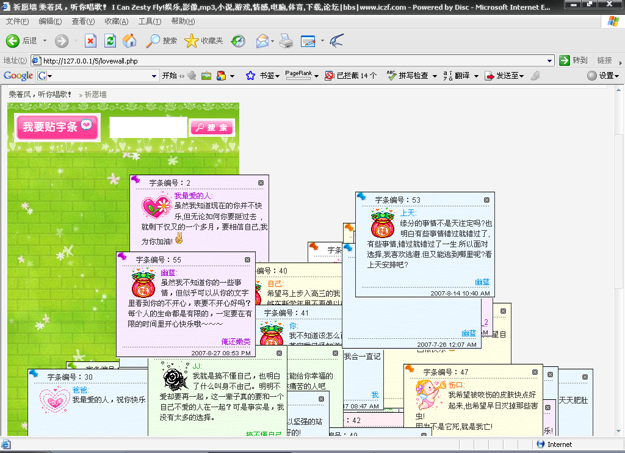
Task: Open Back button history dropdown arrow
Action: (45, 41)
